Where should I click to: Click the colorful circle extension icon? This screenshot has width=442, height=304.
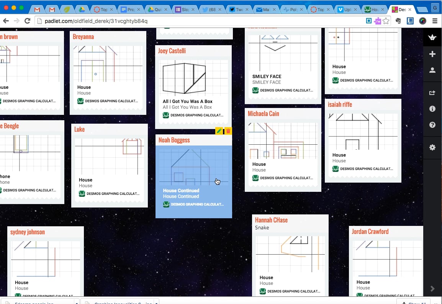tap(422, 21)
